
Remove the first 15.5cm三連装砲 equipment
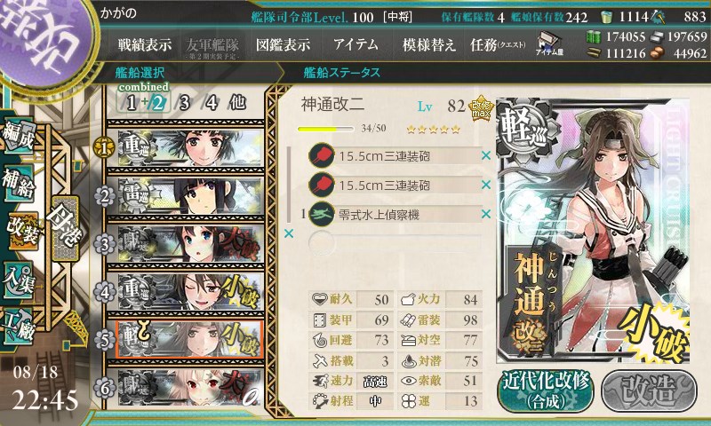click(486, 155)
